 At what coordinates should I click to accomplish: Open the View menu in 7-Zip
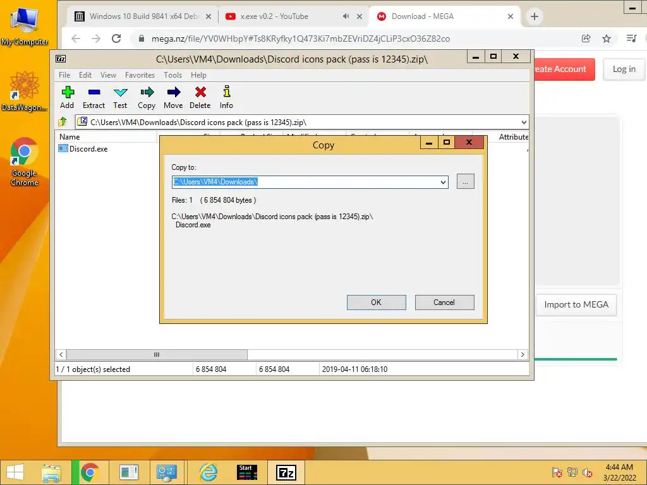click(108, 75)
